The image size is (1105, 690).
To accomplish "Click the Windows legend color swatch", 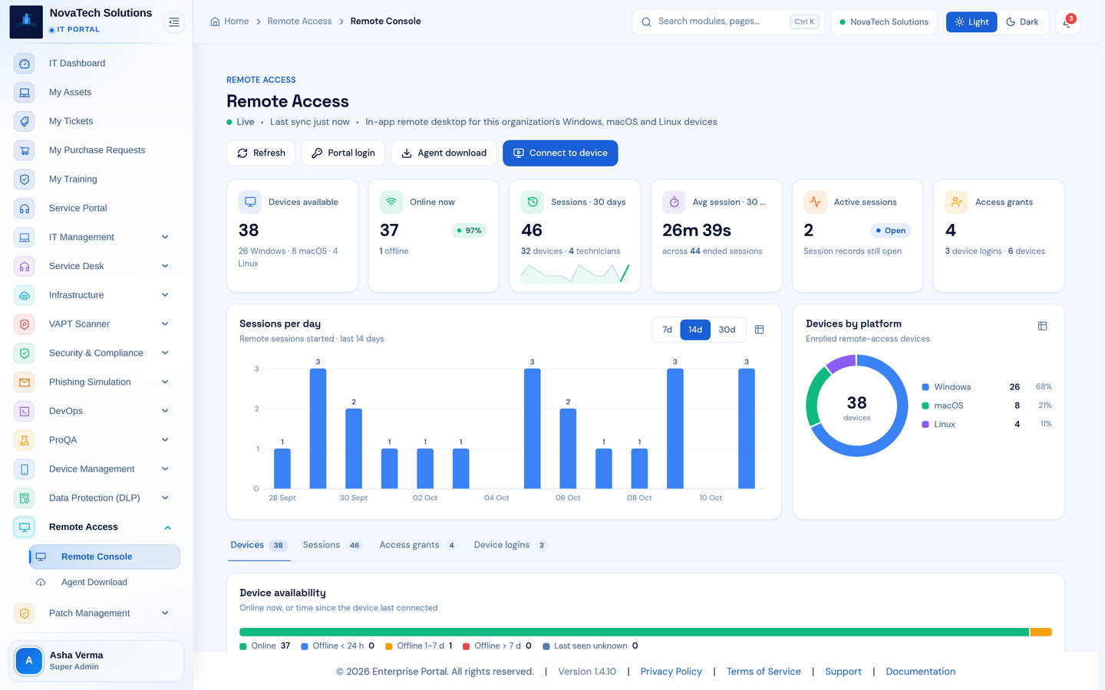I will click(925, 387).
